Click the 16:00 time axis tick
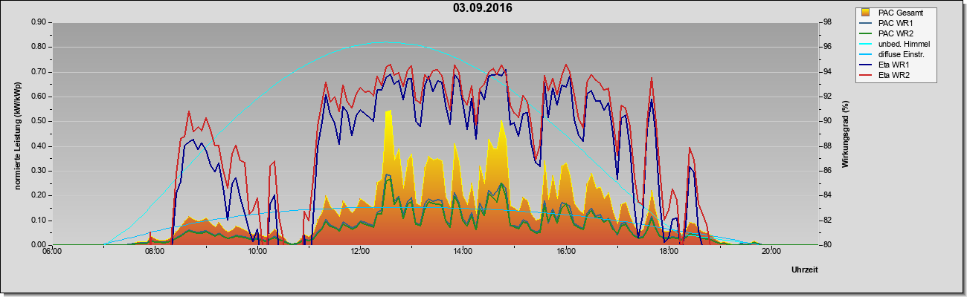The width and height of the screenshot is (967, 297). click(565, 252)
